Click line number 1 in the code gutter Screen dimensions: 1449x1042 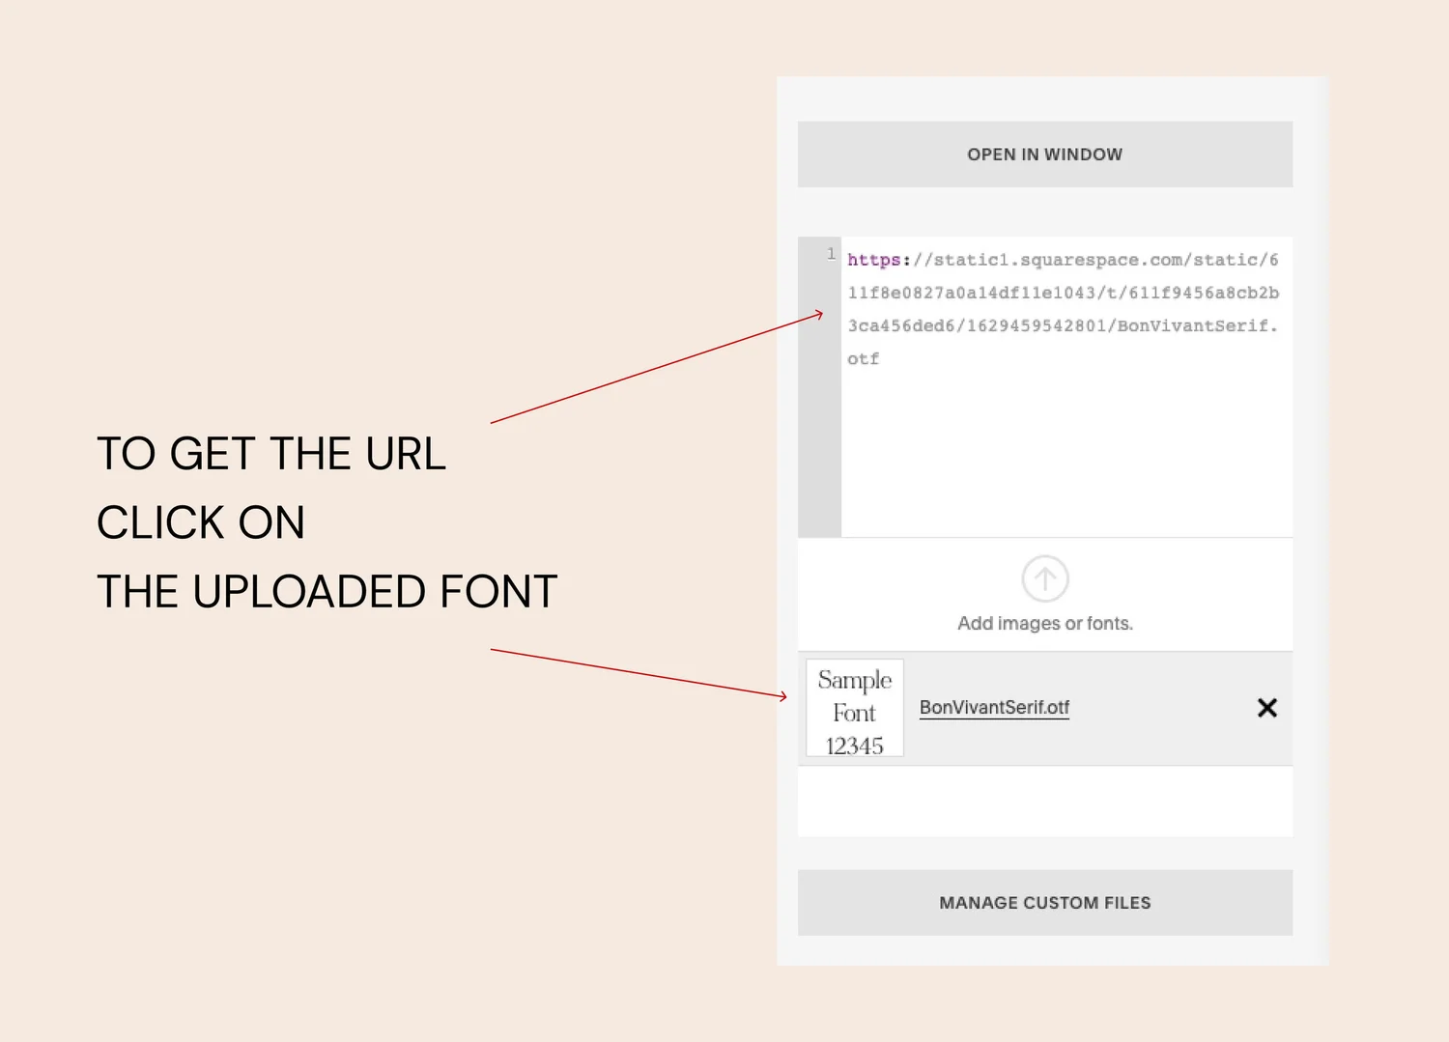831,254
